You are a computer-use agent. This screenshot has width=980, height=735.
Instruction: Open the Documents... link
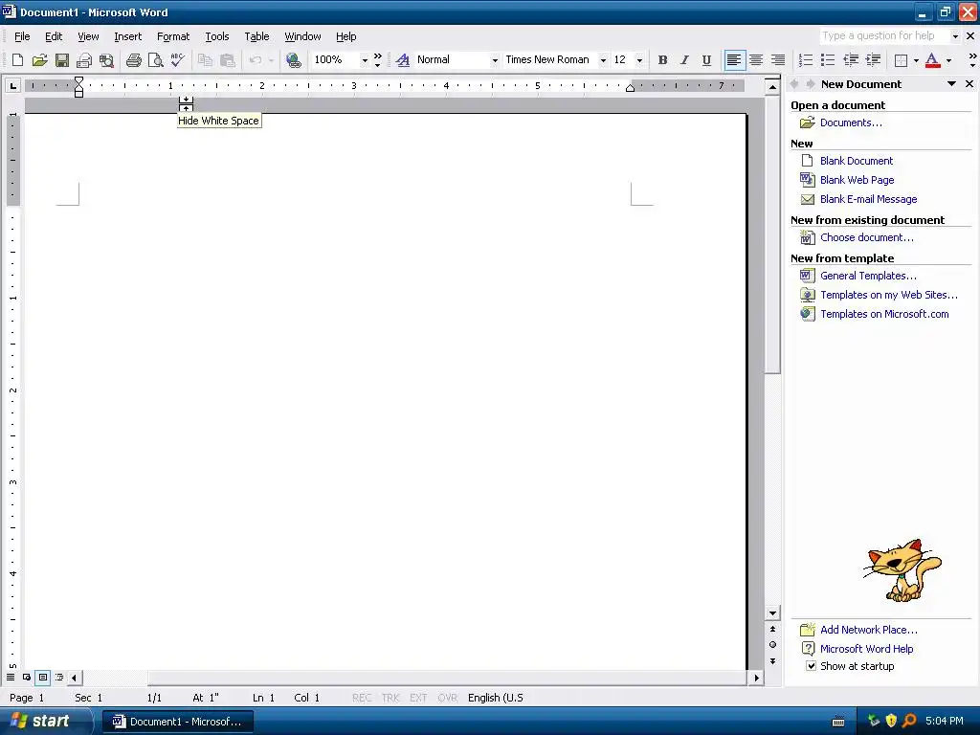click(851, 122)
